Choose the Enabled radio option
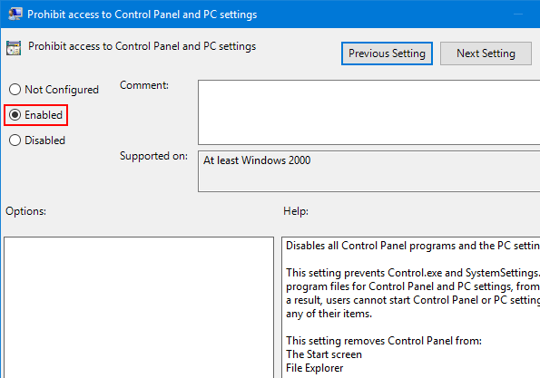 click(15, 115)
